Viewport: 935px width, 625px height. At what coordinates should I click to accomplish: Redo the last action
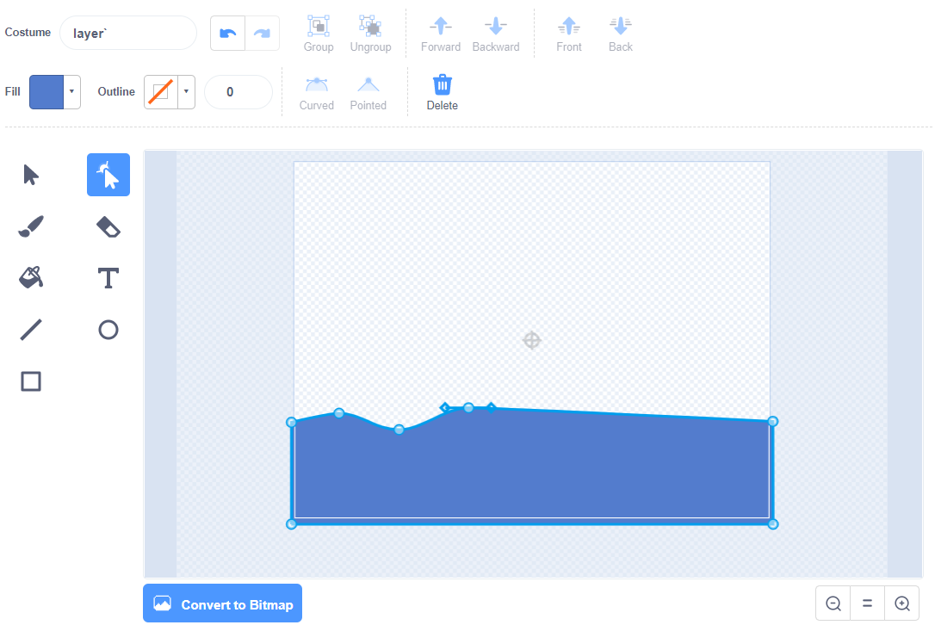coord(263,34)
